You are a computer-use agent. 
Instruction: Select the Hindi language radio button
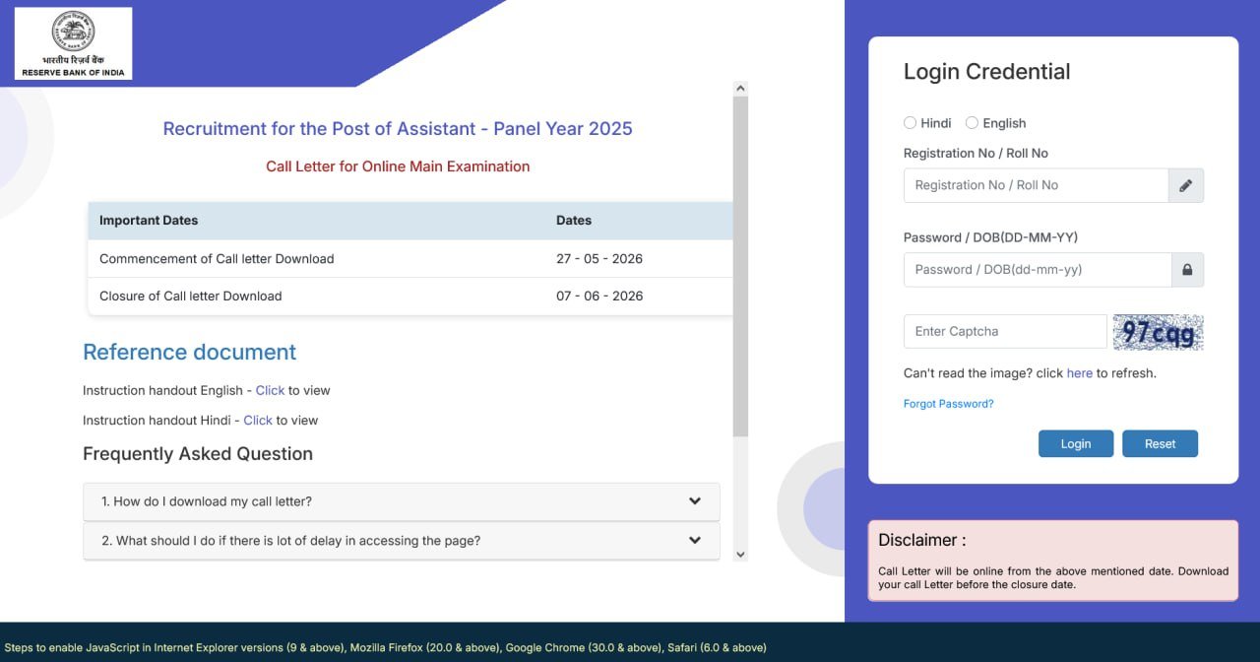pos(910,123)
